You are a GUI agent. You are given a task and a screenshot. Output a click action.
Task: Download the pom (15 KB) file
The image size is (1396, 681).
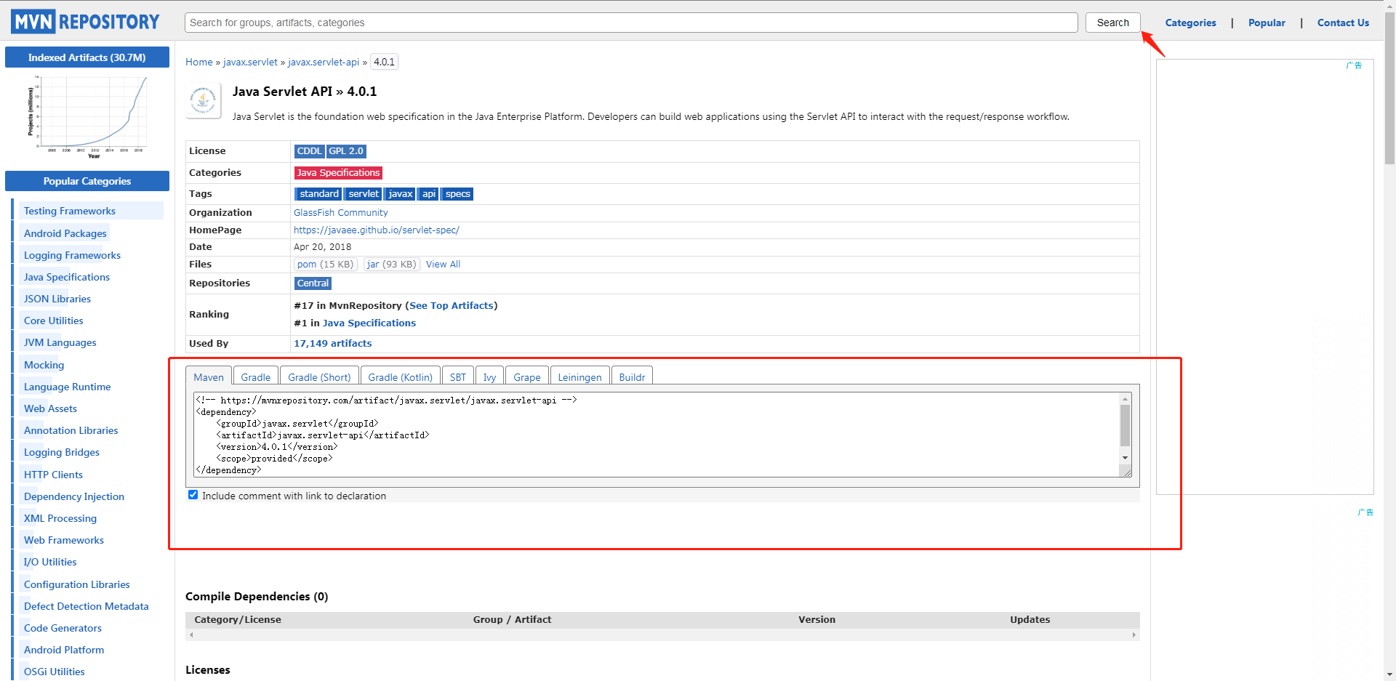point(325,264)
